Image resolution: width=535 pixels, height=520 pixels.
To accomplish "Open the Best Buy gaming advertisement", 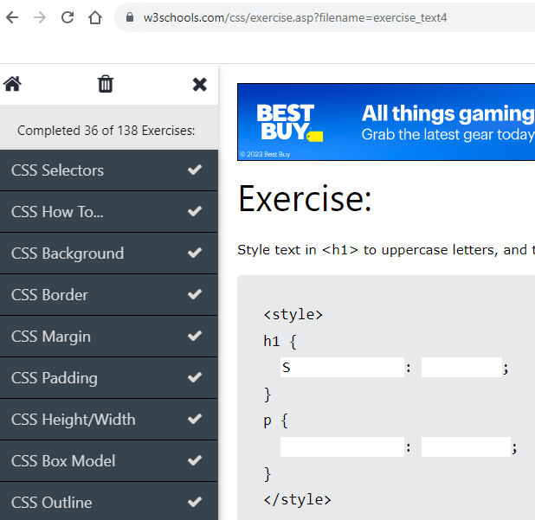I will click(386, 122).
